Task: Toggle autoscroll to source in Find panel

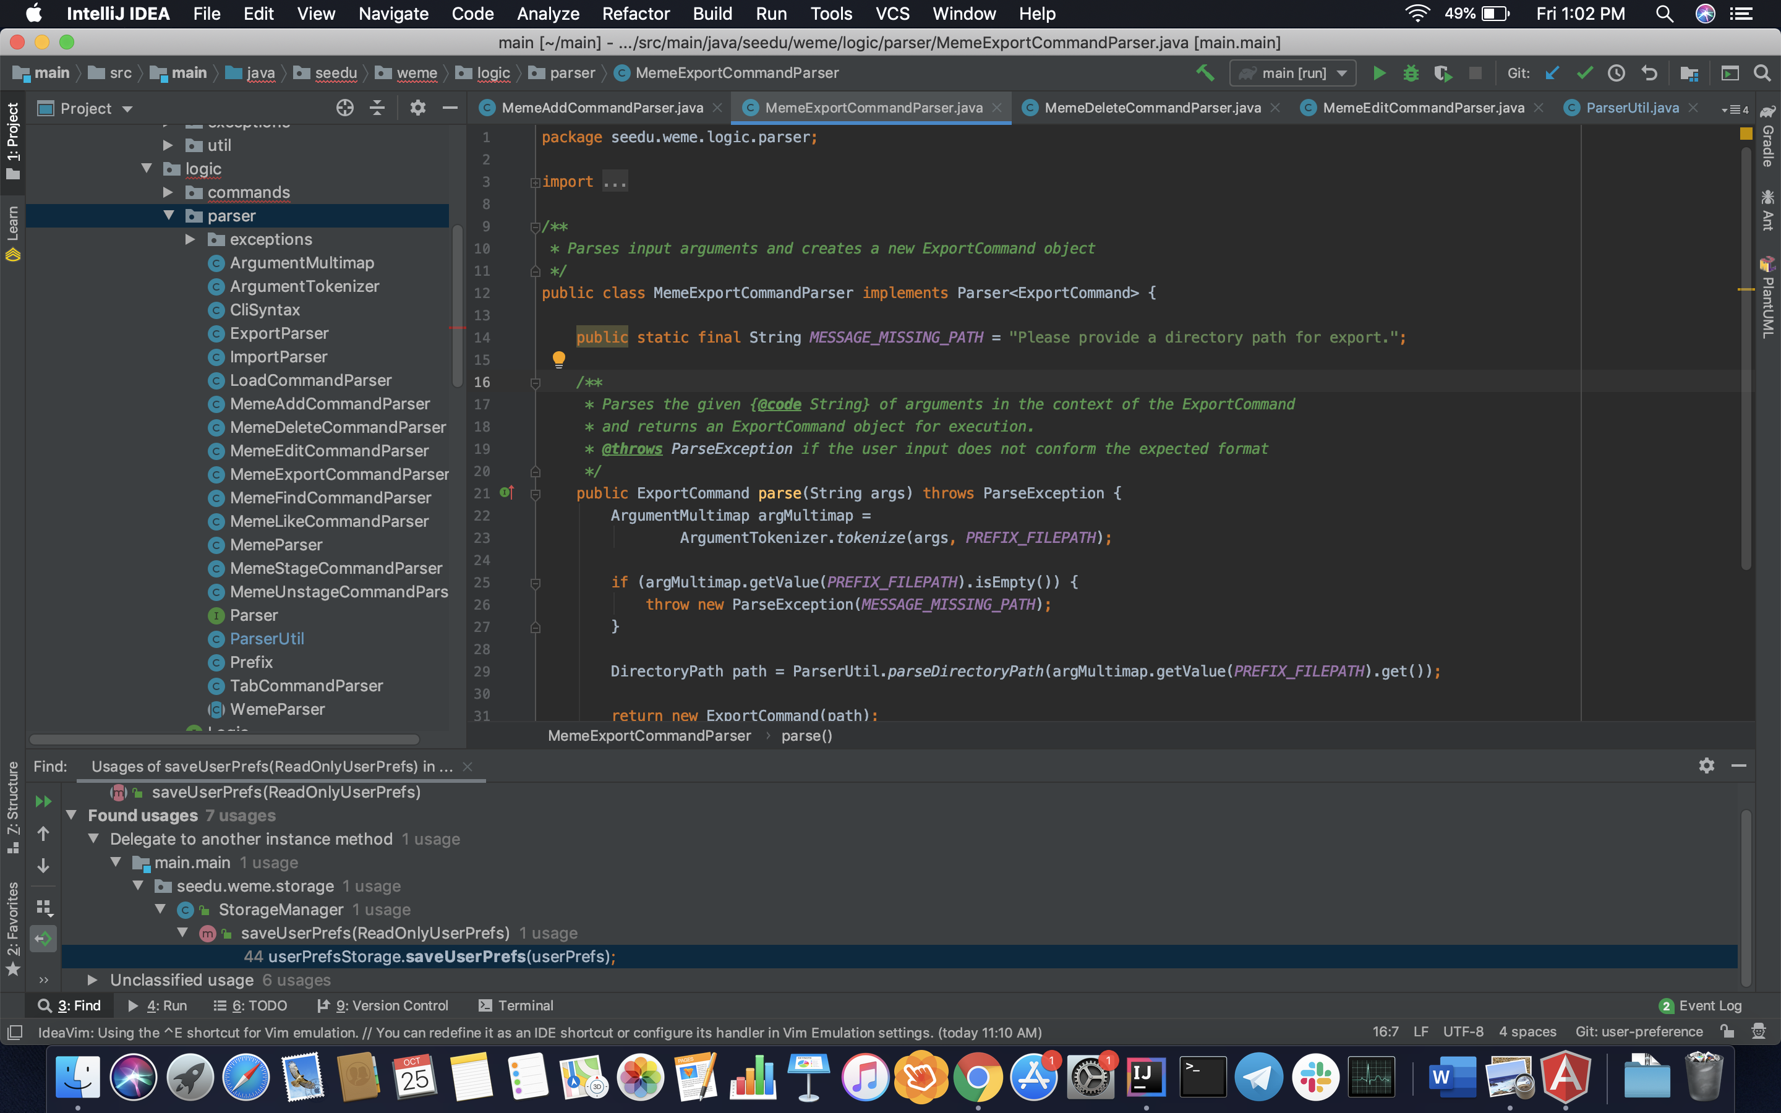Action: point(44,939)
